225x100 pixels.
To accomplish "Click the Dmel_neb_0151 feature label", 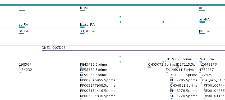I will click(213, 80).
